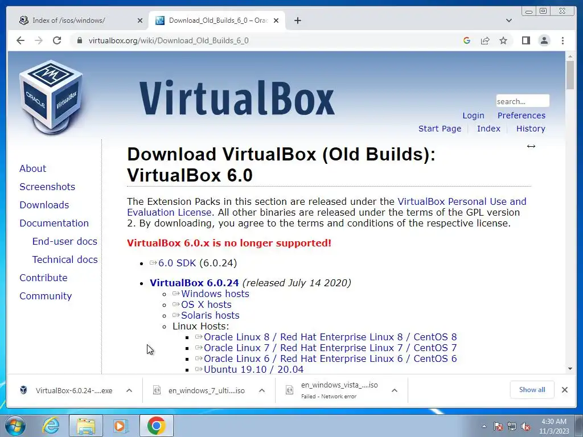583x437 pixels.
Task: Switch to Index of /isos/windows/ tab
Action: point(80,20)
